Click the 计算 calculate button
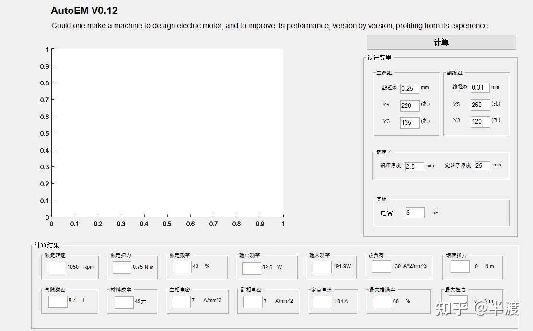 coord(441,43)
